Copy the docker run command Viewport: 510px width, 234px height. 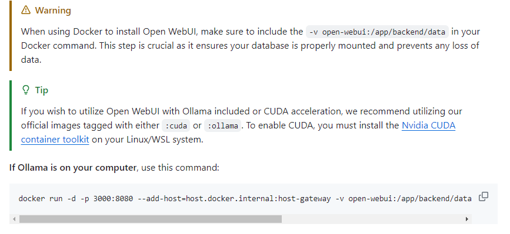tap(484, 196)
